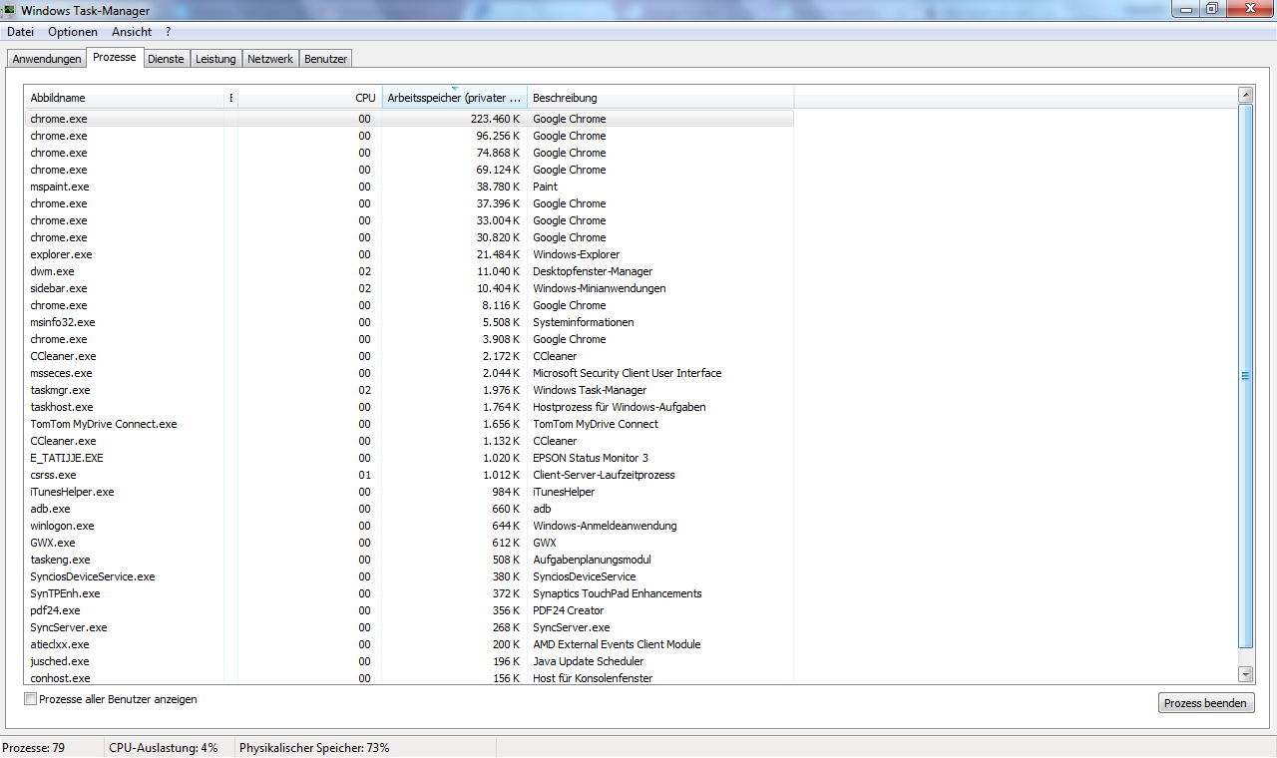Select the sidebar.exe process
This screenshot has width=1277, height=758.
pos(409,288)
